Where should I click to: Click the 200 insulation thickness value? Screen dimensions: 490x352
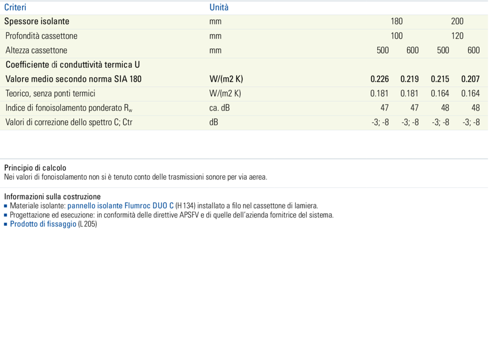pyautogui.click(x=457, y=22)
